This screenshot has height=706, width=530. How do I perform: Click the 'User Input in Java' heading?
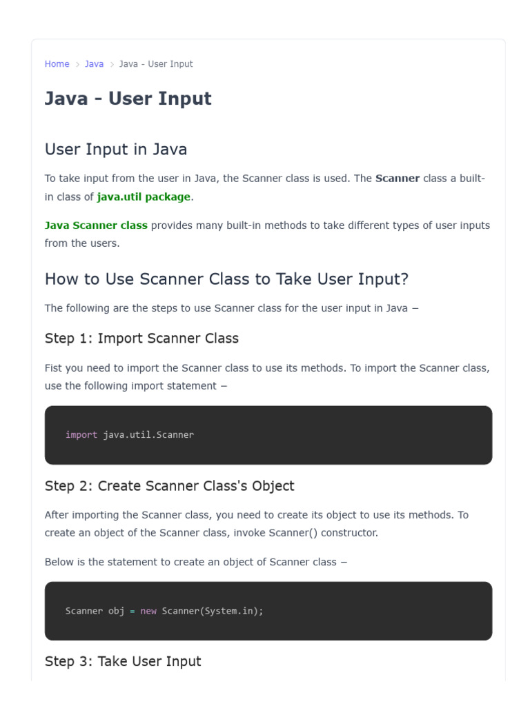(116, 149)
